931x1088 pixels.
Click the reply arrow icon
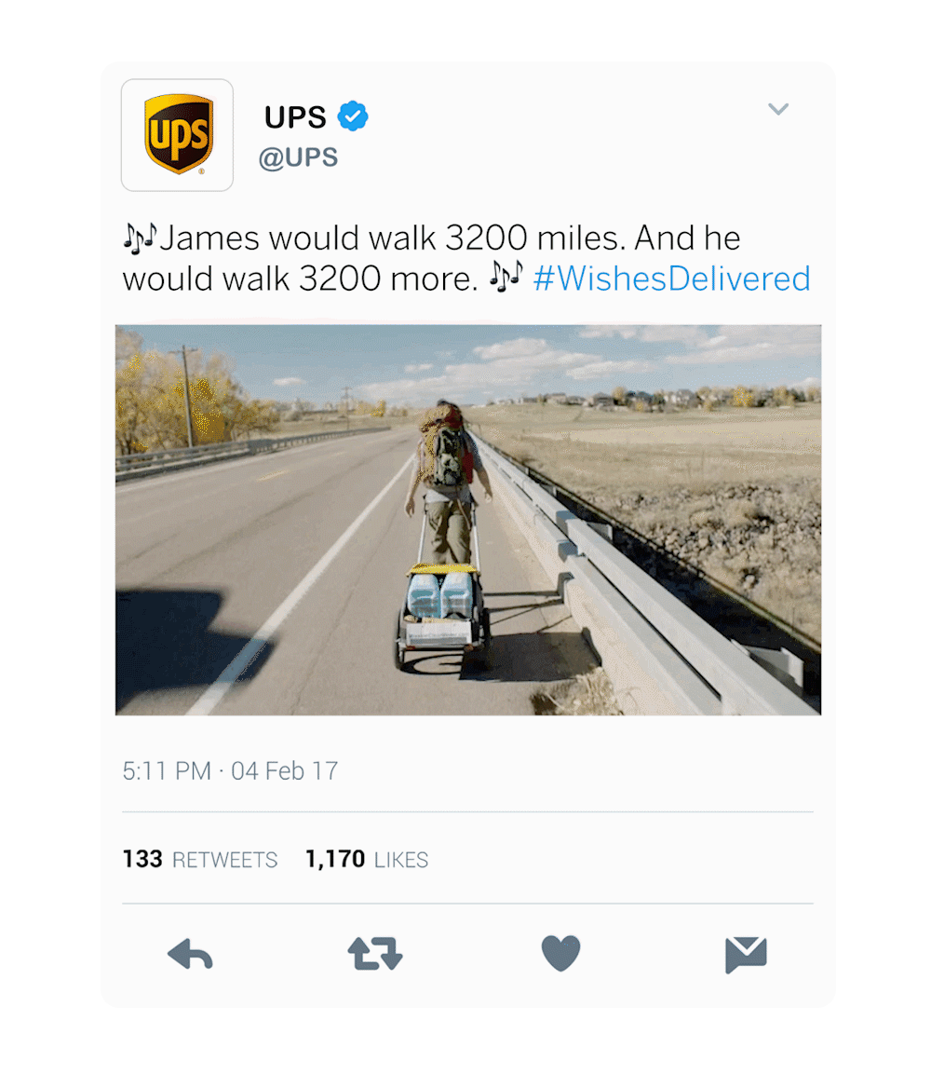click(190, 954)
